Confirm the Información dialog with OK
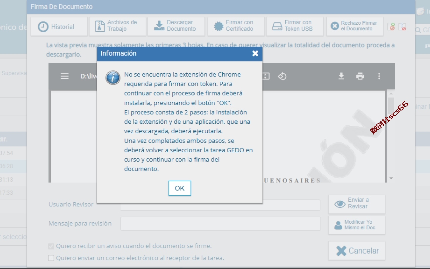 click(x=180, y=188)
